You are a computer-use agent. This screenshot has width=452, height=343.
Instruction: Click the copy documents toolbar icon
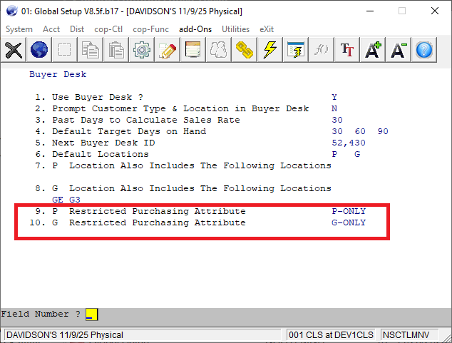pyautogui.click(x=91, y=50)
